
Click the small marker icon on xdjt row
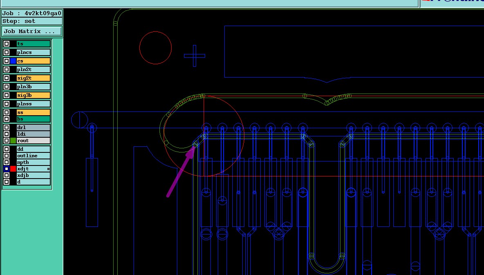tap(49, 169)
